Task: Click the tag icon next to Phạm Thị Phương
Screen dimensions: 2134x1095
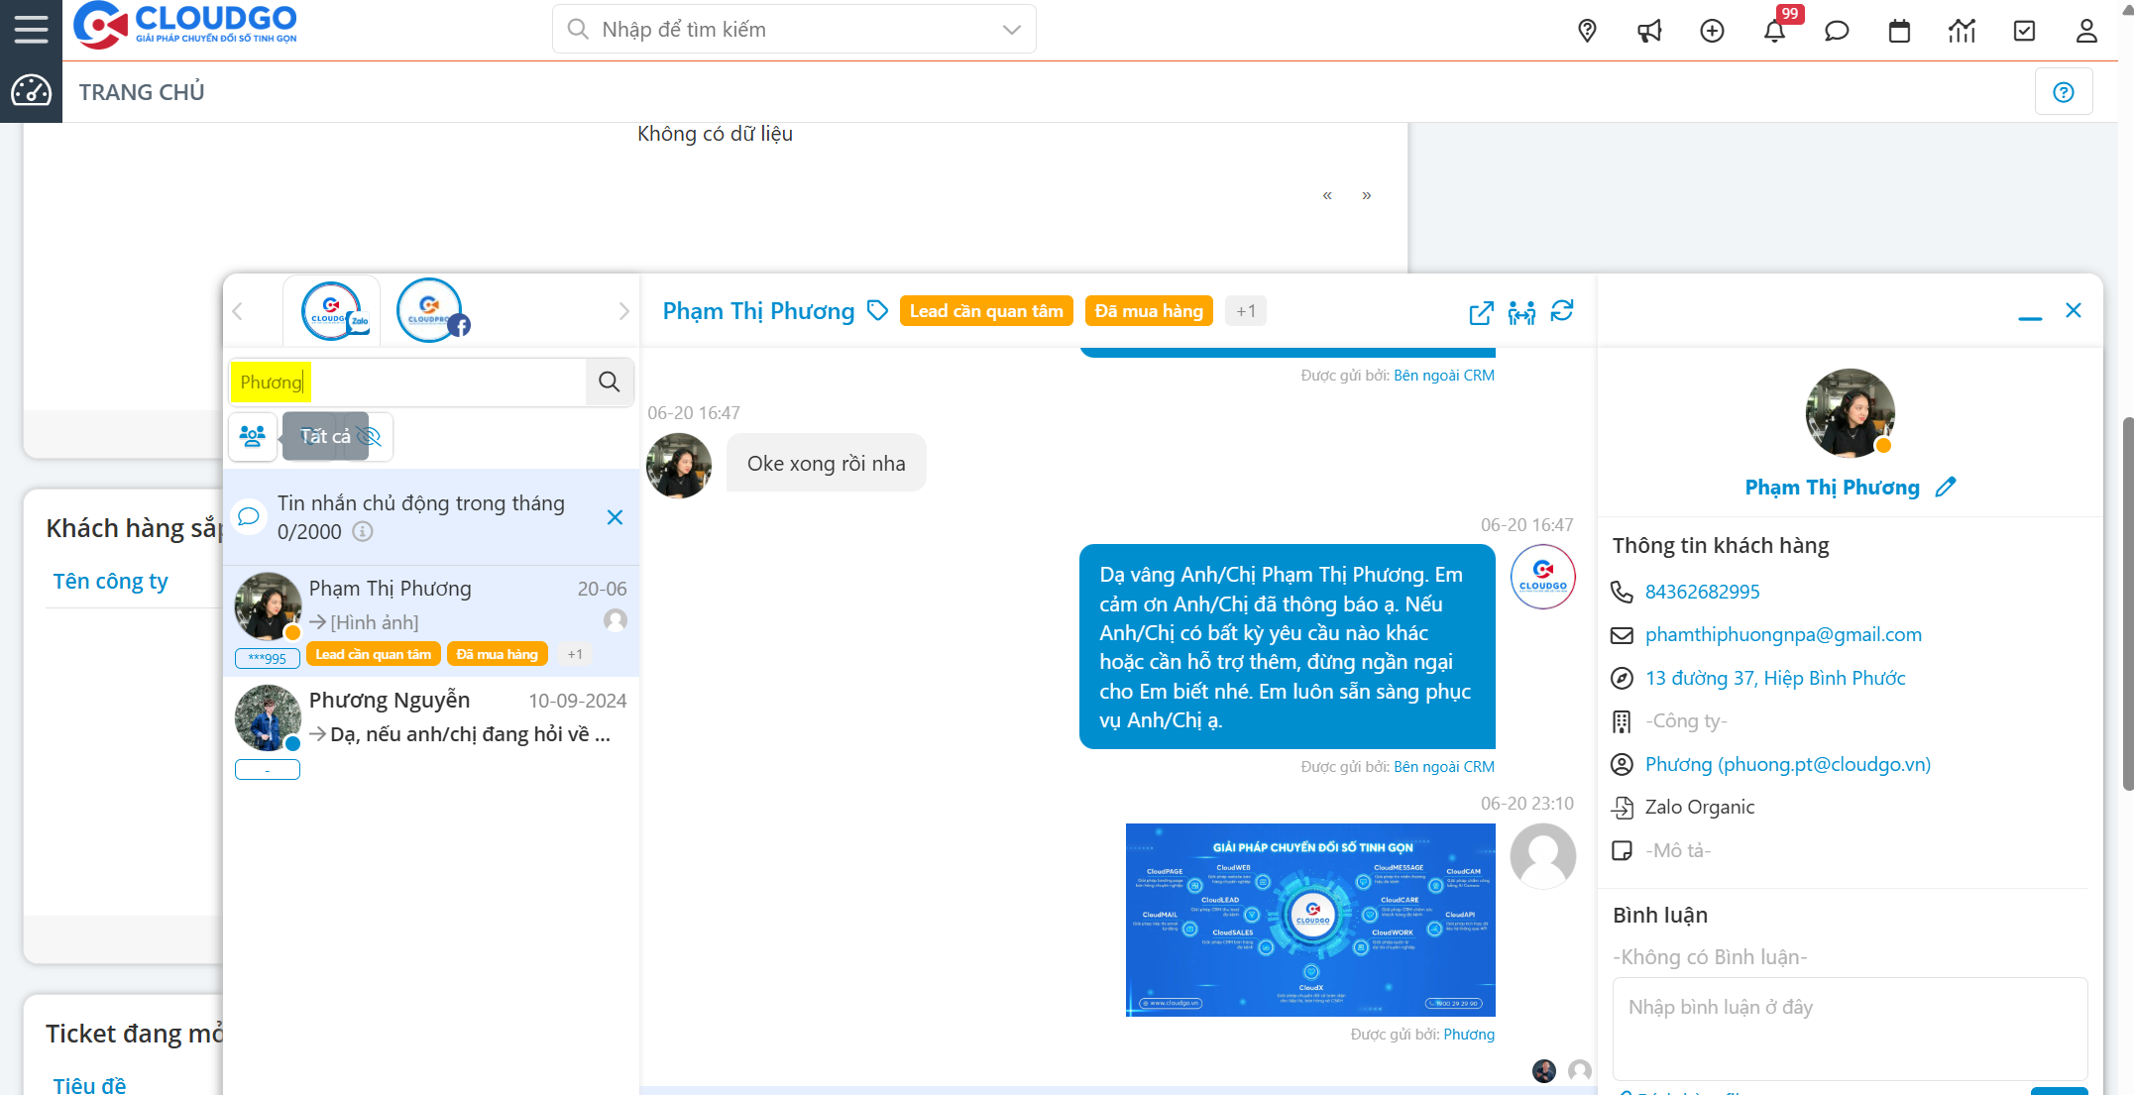Action: (x=876, y=310)
